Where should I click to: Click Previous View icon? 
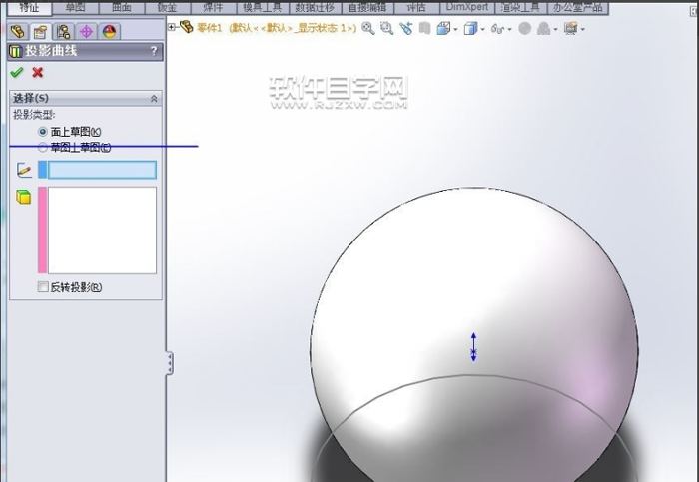coord(406,29)
